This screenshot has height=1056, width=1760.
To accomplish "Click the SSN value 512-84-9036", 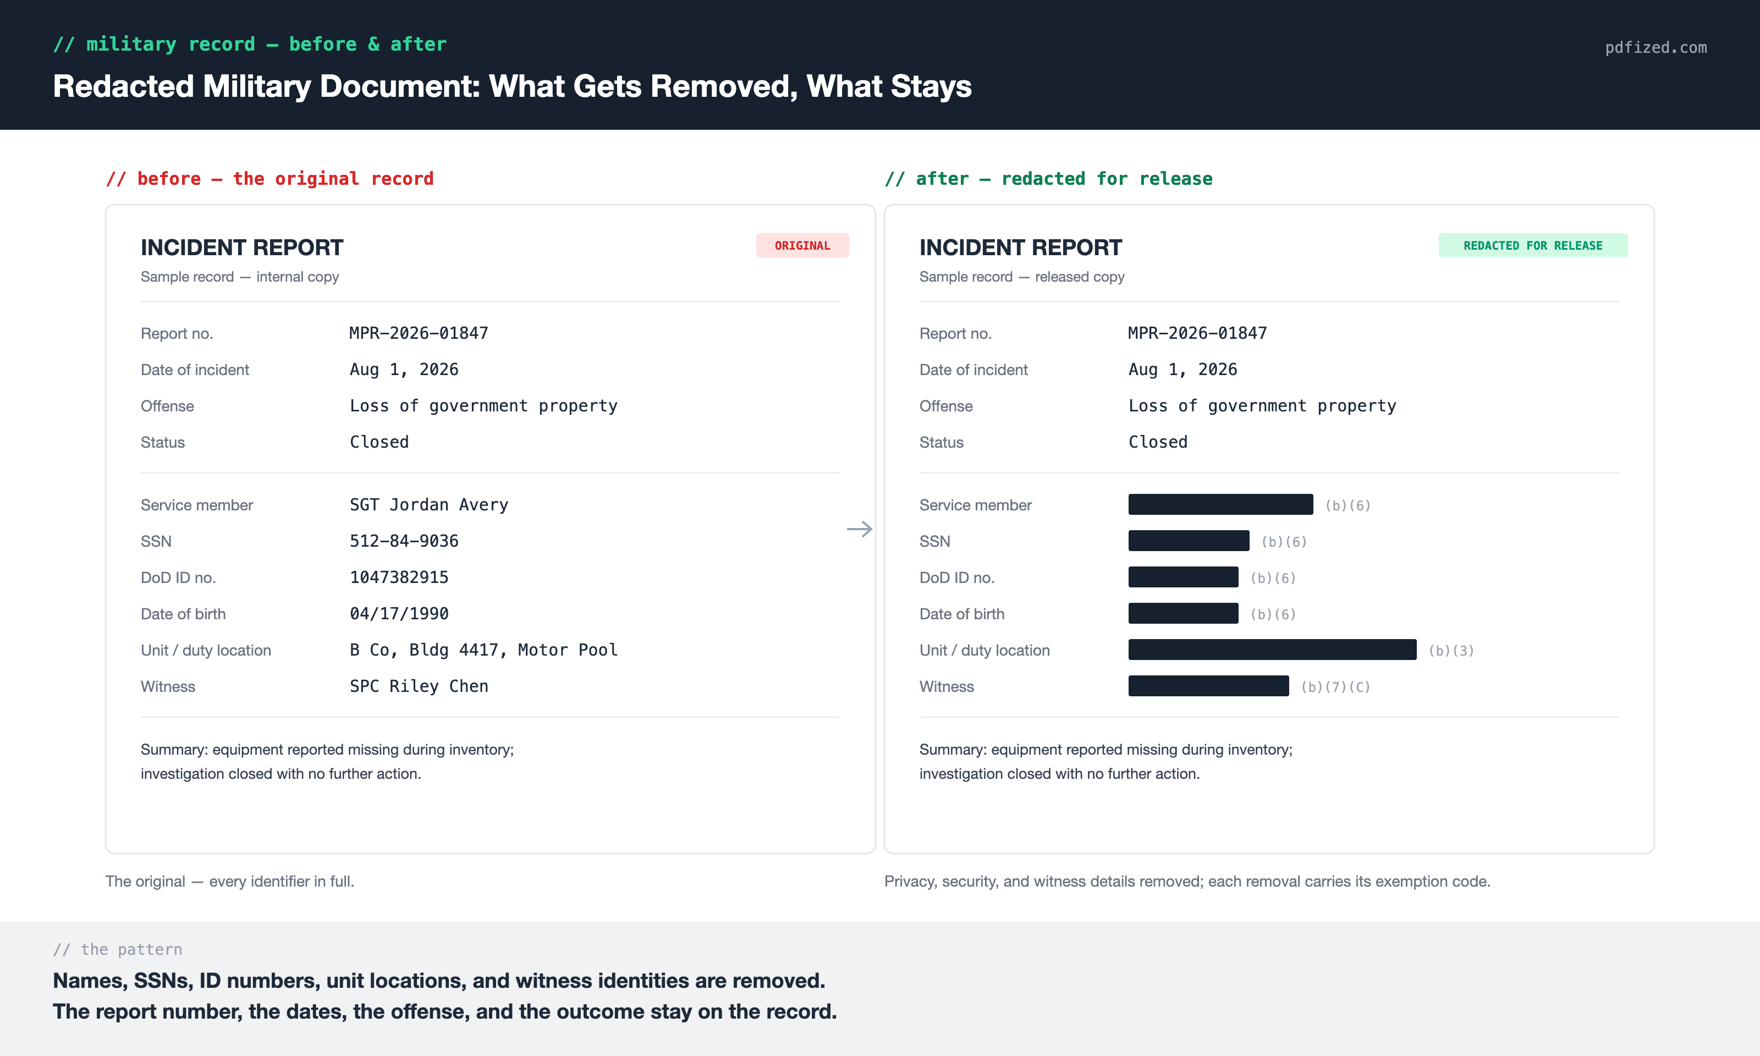I will pos(404,541).
